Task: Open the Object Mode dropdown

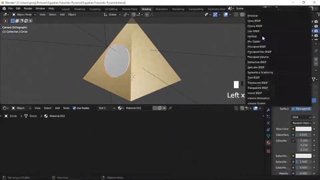Action: (23, 14)
